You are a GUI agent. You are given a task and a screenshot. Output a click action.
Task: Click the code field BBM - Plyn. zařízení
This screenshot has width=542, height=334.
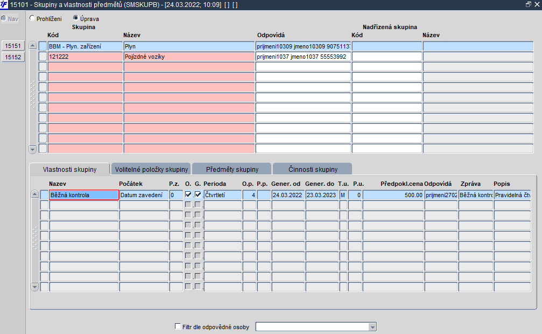coord(85,46)
